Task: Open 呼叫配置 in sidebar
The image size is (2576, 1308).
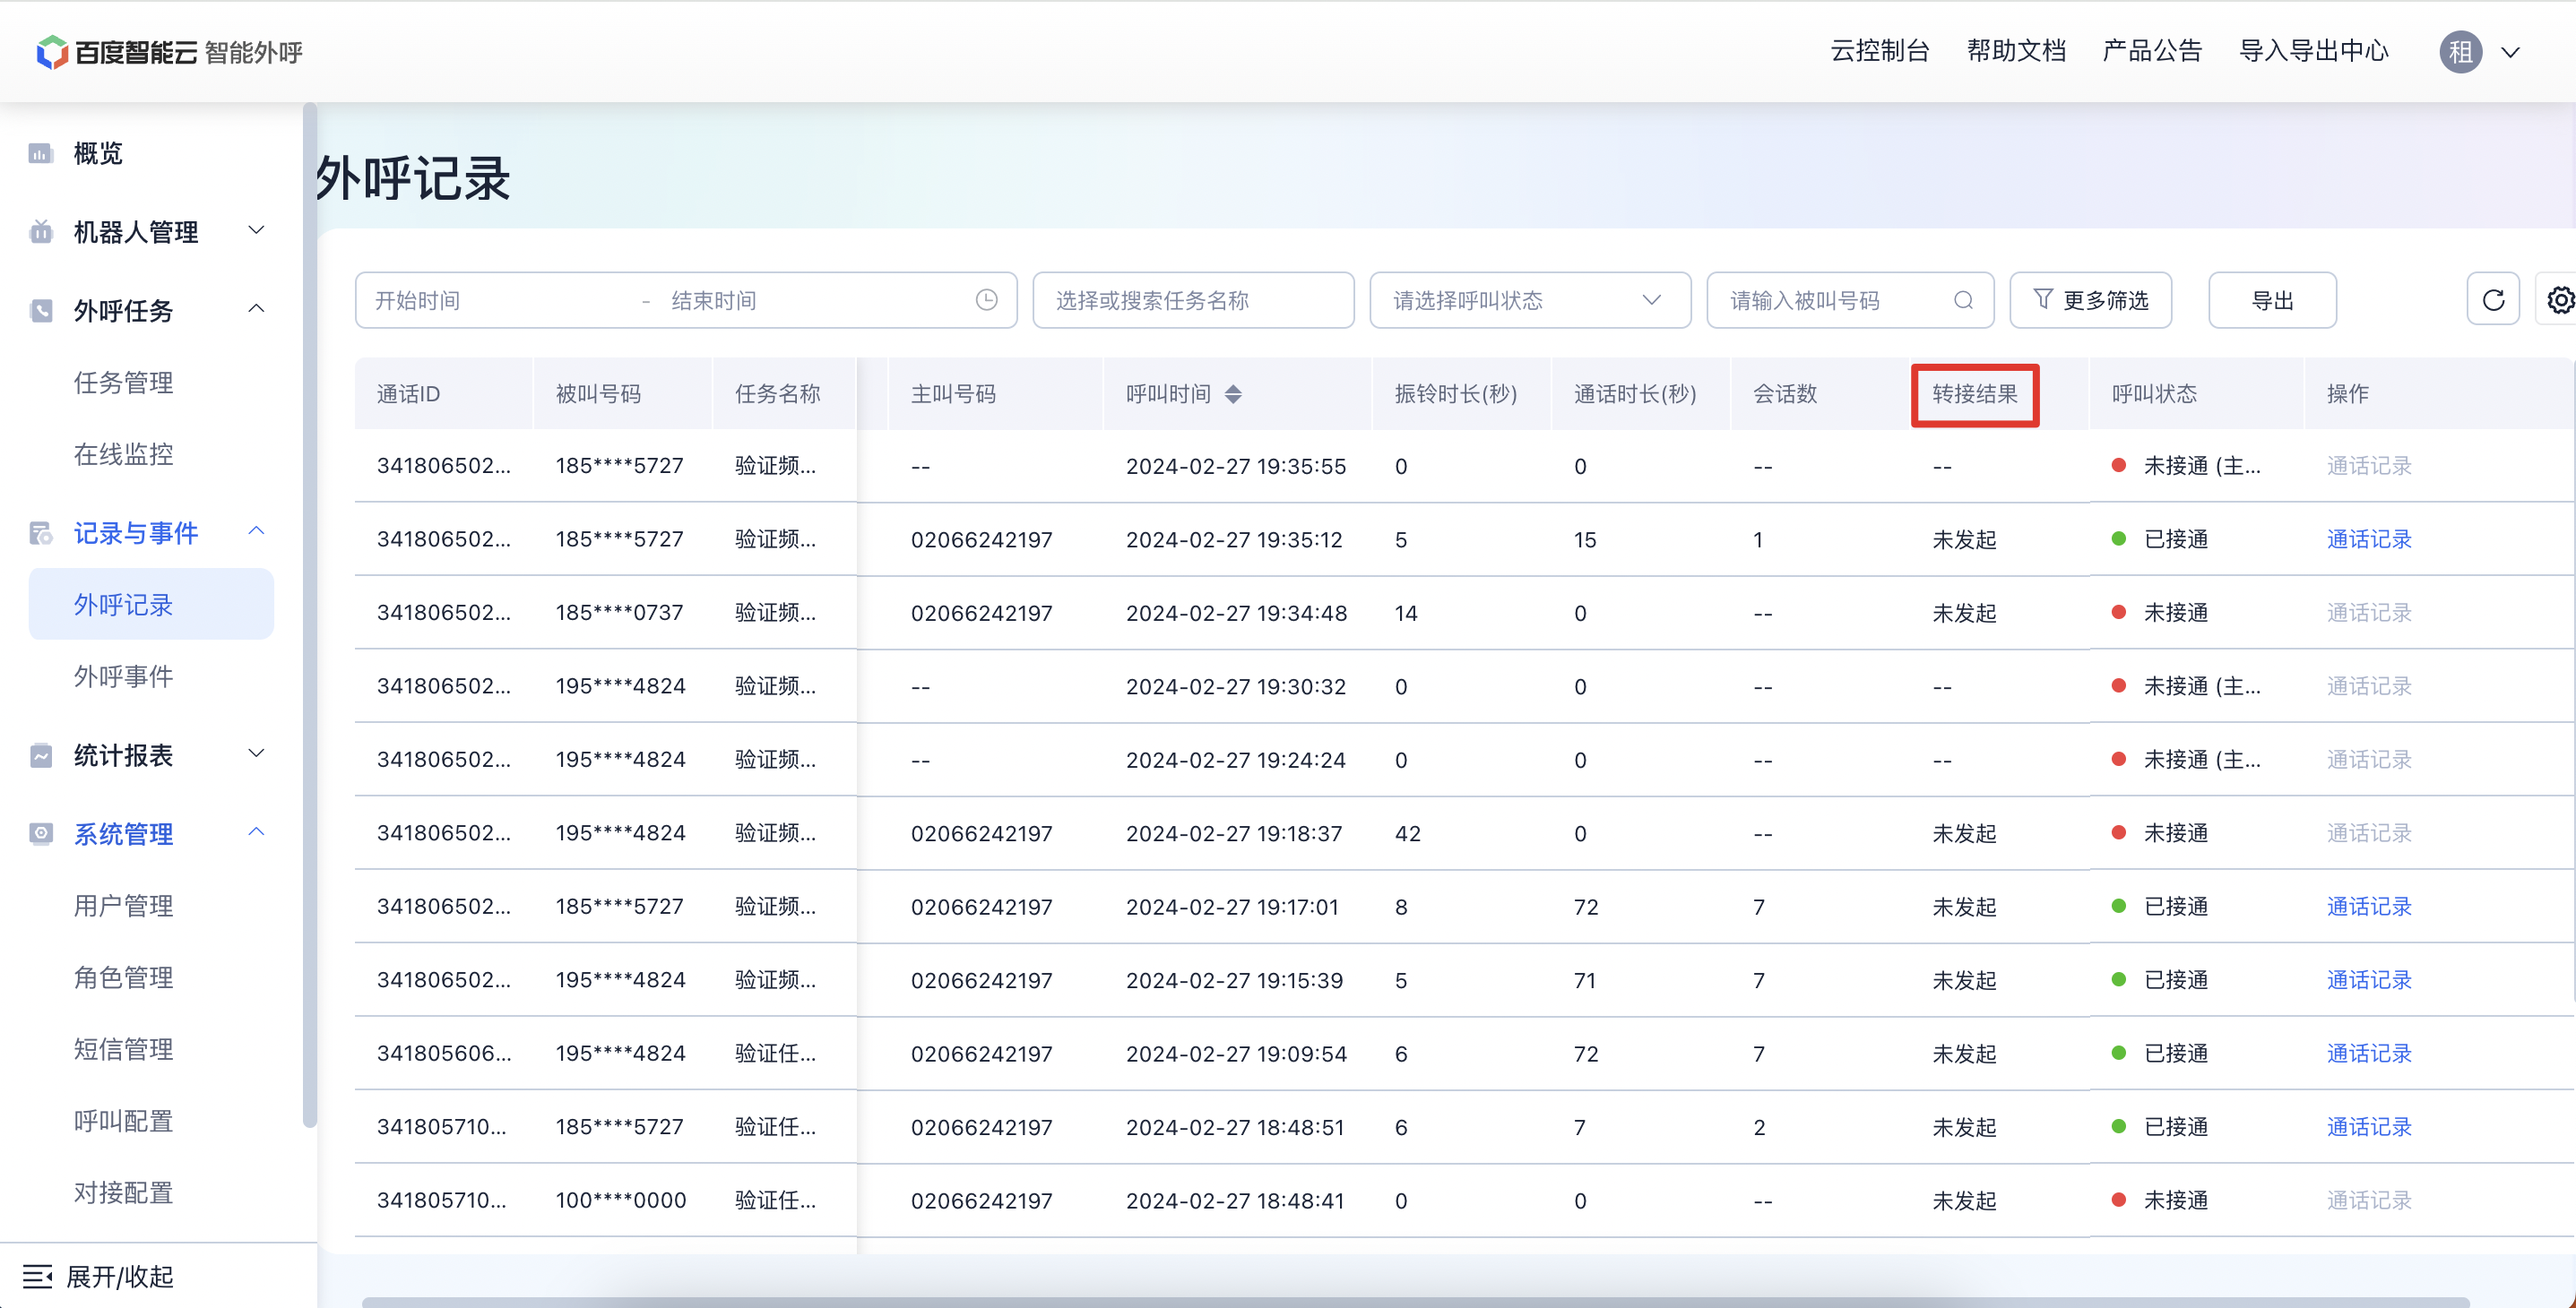Action: [123, 1121]
